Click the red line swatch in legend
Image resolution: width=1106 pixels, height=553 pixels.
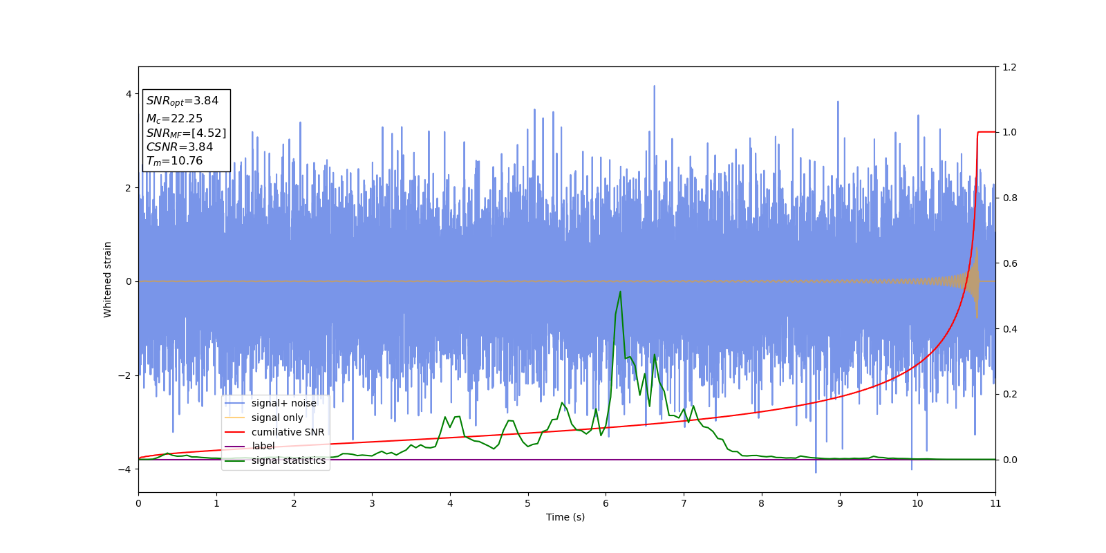tap(235, 432)
